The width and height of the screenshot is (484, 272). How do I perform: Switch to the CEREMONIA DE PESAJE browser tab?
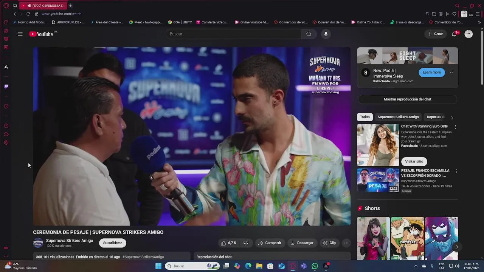[x=43, y=6]
